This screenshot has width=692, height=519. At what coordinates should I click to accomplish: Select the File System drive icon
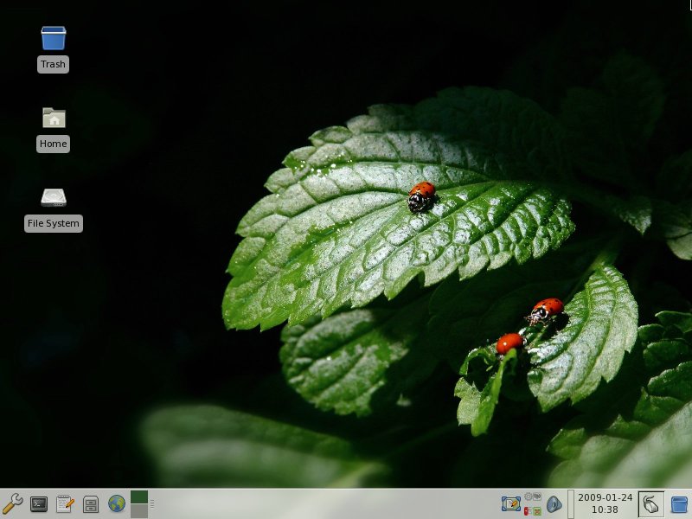click(x=54, y=197)
